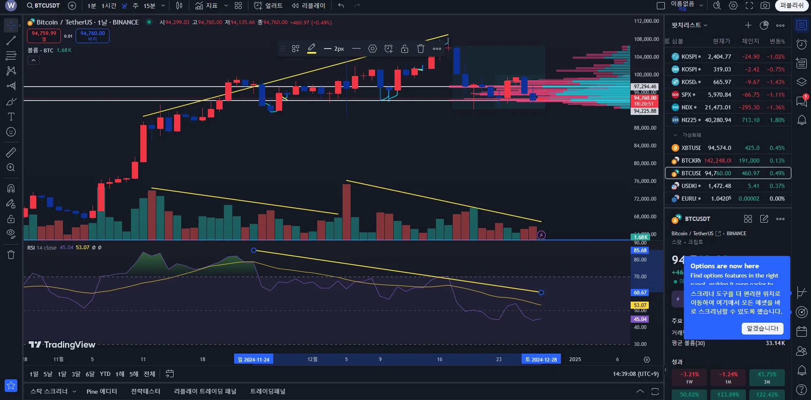Create a new 얼러트 alert
The height and width of the screenshot is (400, 811).
point(268,6)
